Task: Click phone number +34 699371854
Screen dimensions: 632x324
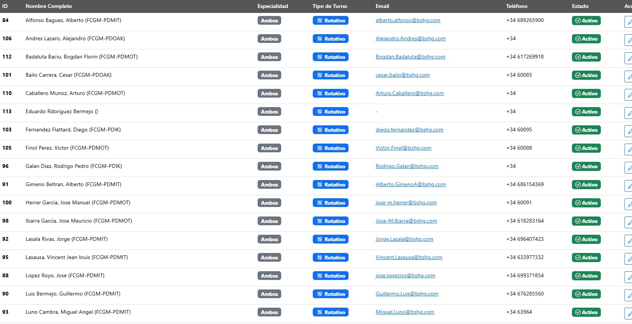Action: click(x=525, y=276)
